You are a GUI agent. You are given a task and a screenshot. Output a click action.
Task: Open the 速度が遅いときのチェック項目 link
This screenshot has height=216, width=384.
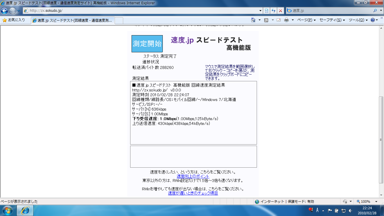(x=193, y=193)
